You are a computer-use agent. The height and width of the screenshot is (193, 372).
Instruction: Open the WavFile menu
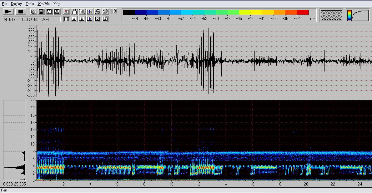coord(43,4)
